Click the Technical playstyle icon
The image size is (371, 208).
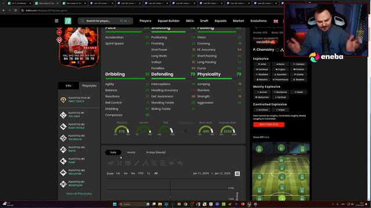[x=63, y=138]
